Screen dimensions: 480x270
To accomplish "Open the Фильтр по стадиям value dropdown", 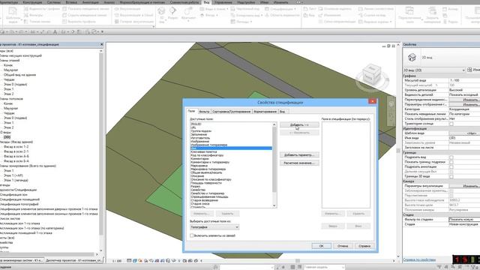I will [x=464, y=220].
